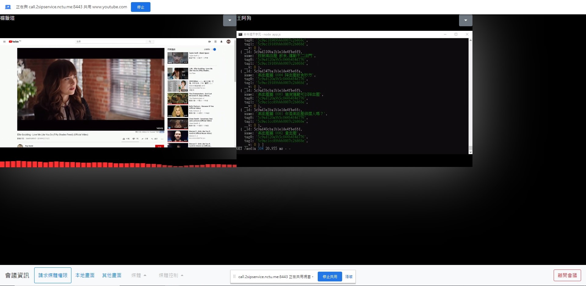This screenshot has width=586, height=286.
Task: Click the save-to-playlist icon under video
Action: click(152, 139)
